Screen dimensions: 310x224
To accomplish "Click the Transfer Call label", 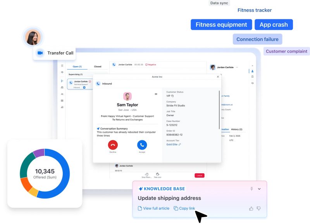I will [x=60, y=53].
